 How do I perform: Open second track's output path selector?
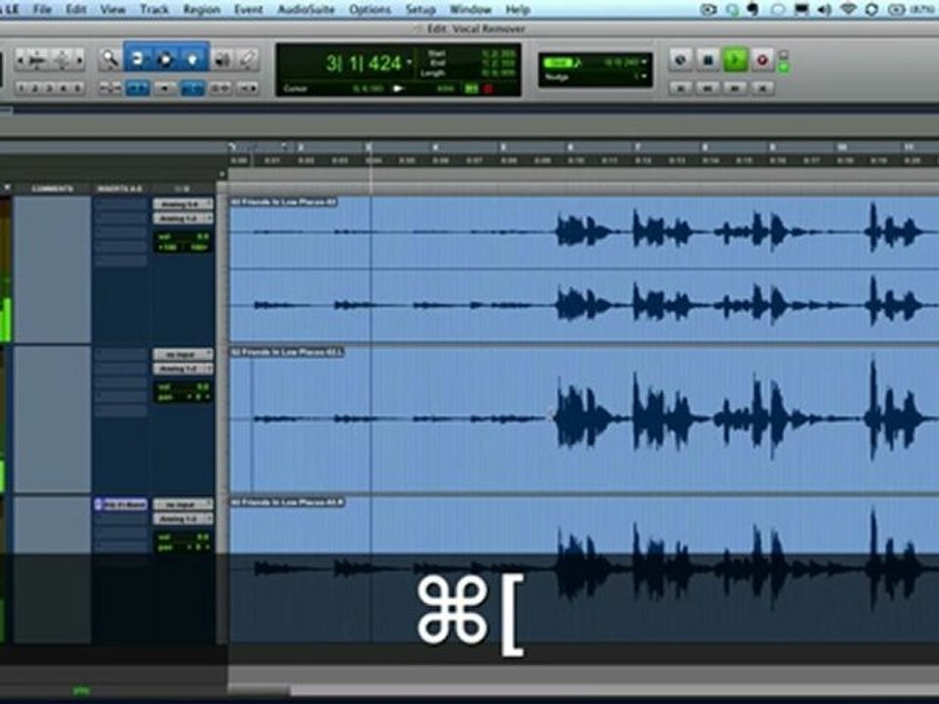coord(183,369)
